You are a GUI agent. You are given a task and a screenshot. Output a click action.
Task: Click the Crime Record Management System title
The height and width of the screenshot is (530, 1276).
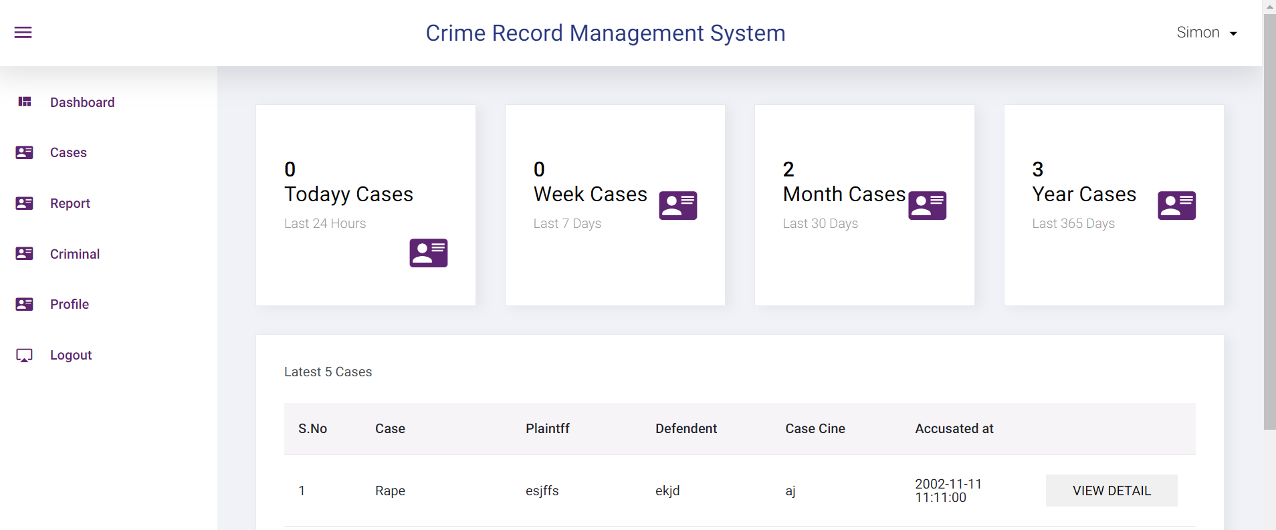(605, 33)
